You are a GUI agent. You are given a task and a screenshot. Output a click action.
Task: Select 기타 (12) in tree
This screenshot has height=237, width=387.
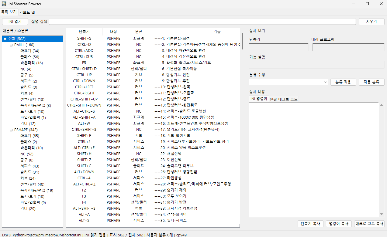[x=28, y=124]
